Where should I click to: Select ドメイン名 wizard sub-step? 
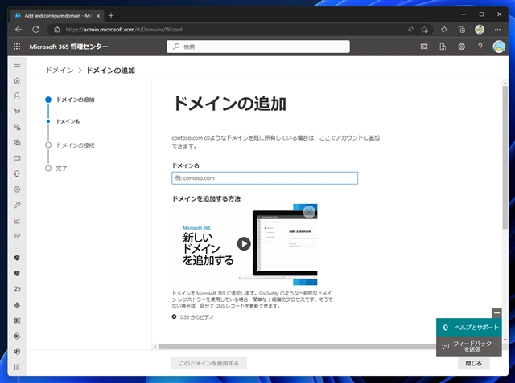pyautogui.click(x=68, y=121)
